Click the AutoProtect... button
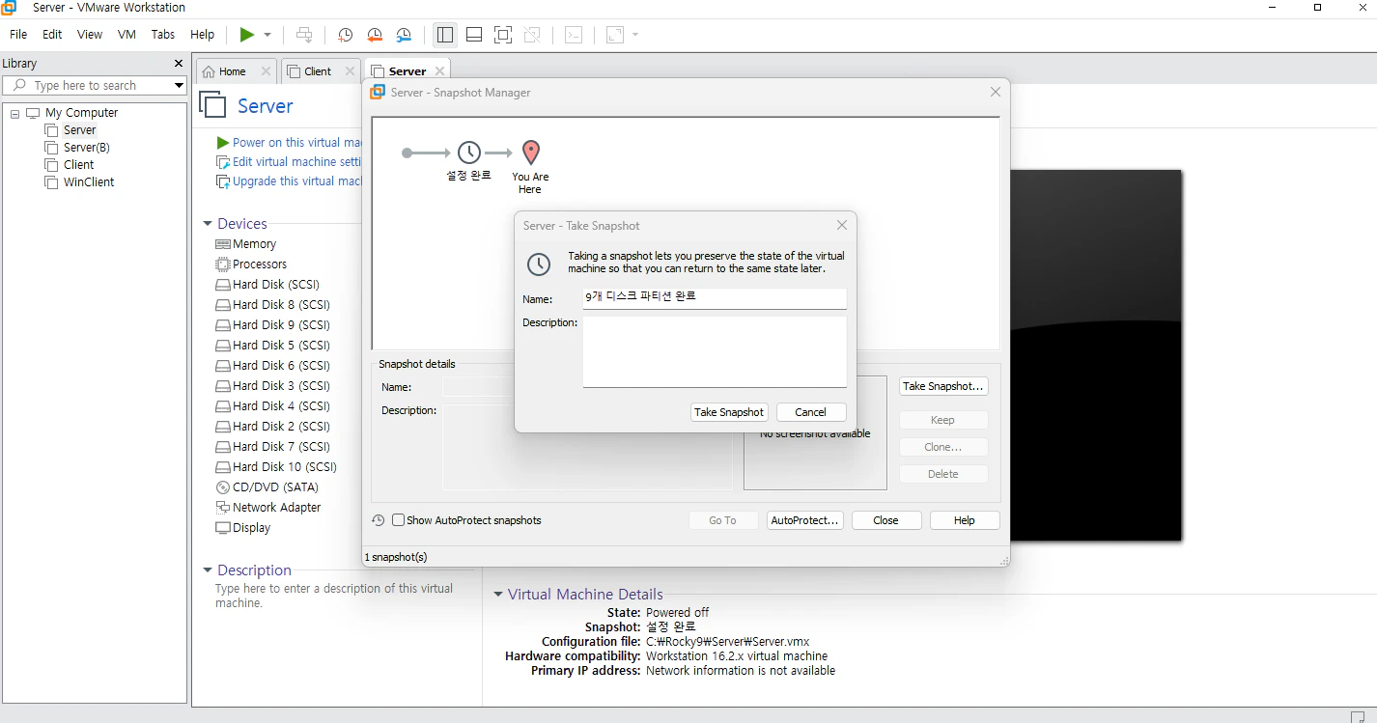 (x=805, y=520)
